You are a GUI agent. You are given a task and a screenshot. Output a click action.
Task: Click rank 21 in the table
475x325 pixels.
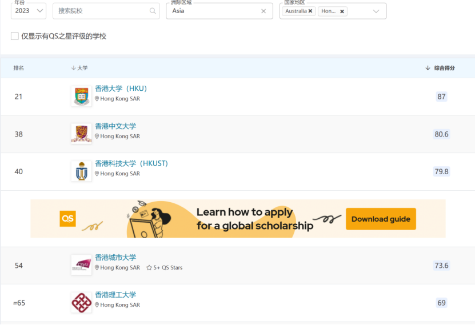click(x=18, y=97)
